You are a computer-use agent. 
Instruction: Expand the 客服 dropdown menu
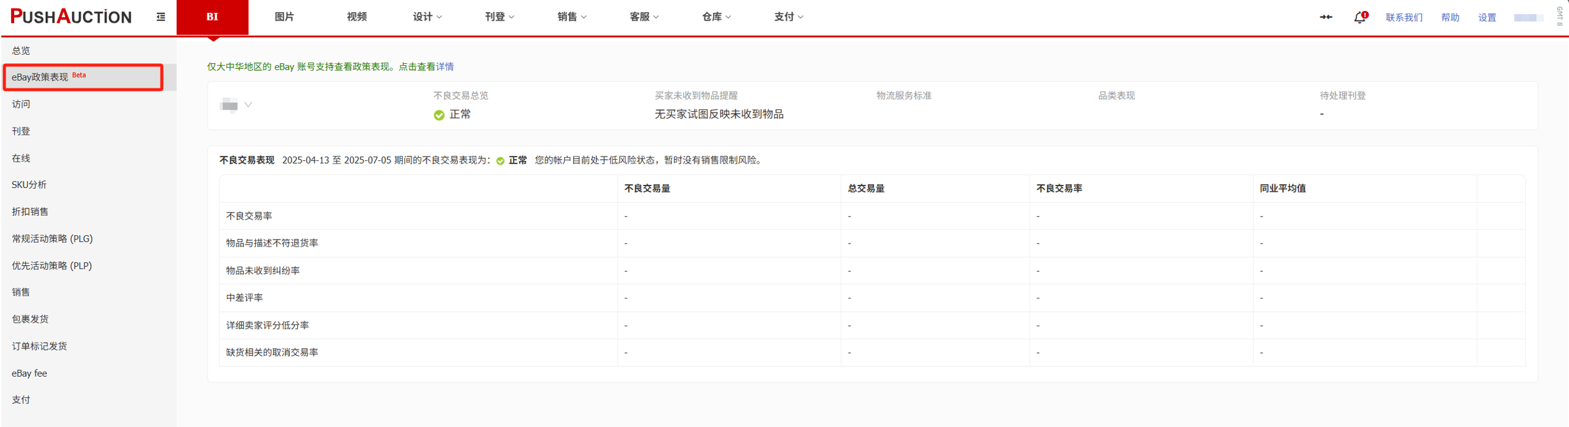pyautogui.click(x=644, y=17)
